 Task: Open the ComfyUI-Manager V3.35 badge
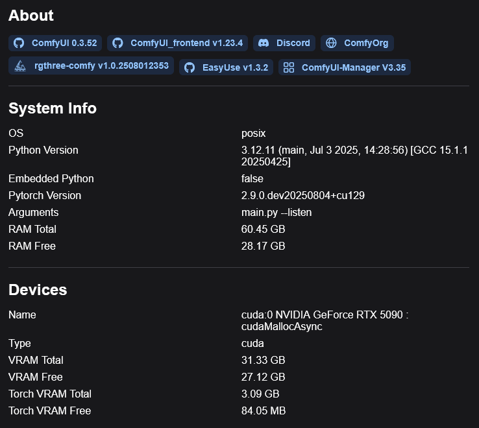353,67
